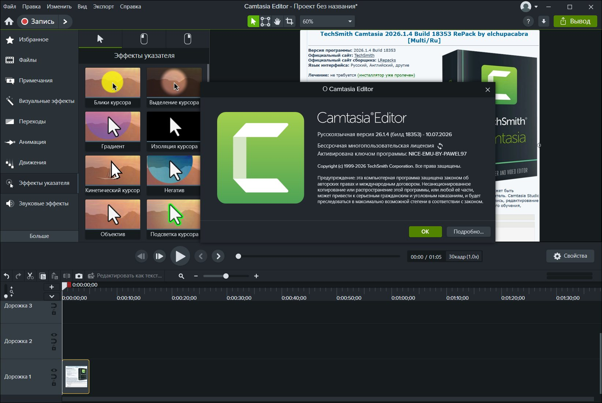Select the Градиент cursor effect thumbnail
602x403 pixels.
click(x=113, y=131)
